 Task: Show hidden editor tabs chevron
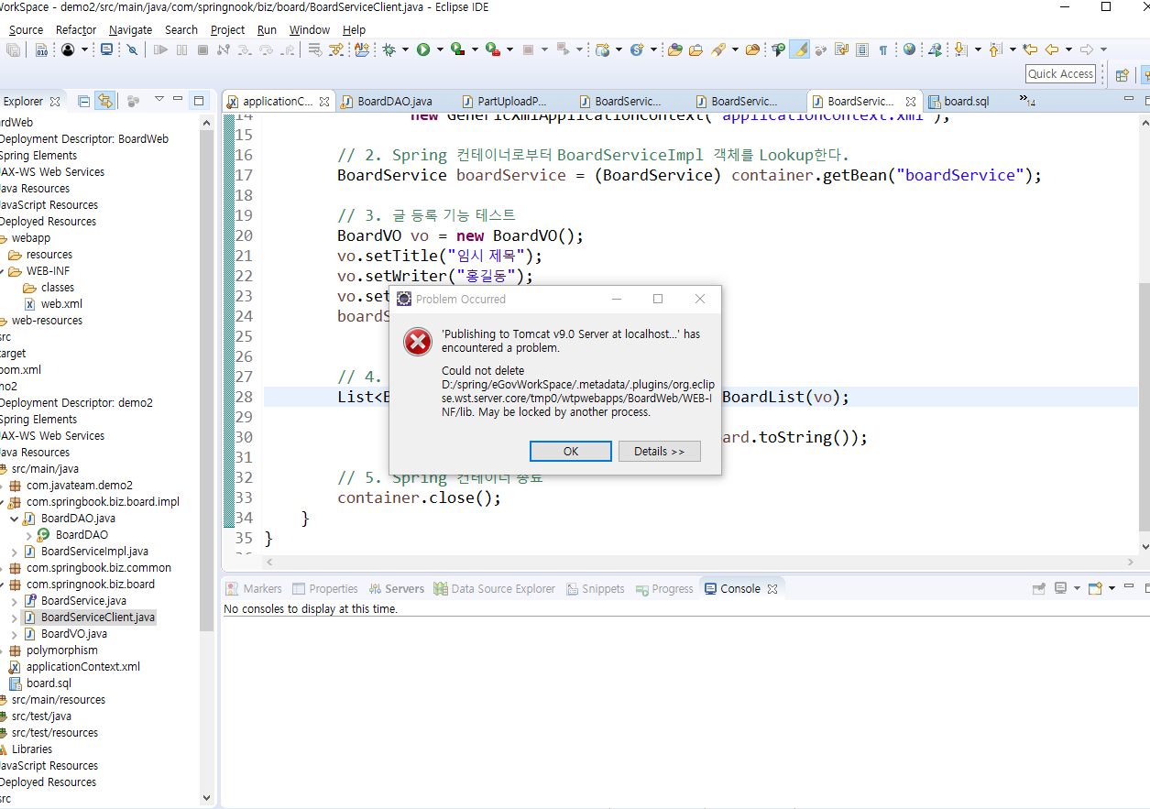(1027, 101)
